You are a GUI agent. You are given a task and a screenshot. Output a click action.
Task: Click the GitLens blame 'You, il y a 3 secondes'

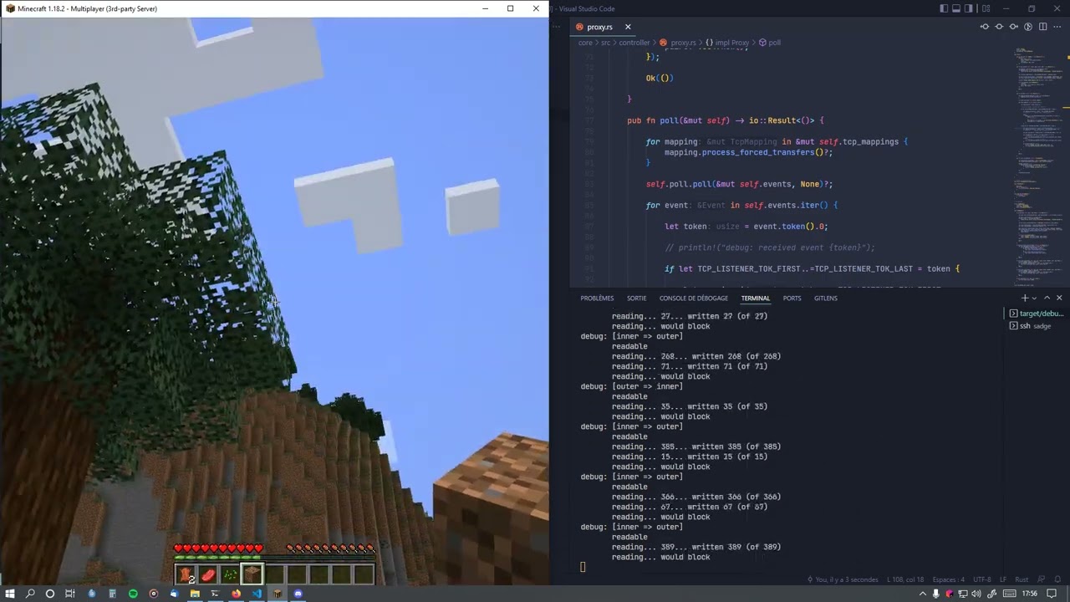pyautogui.click(x=843, y=579)
